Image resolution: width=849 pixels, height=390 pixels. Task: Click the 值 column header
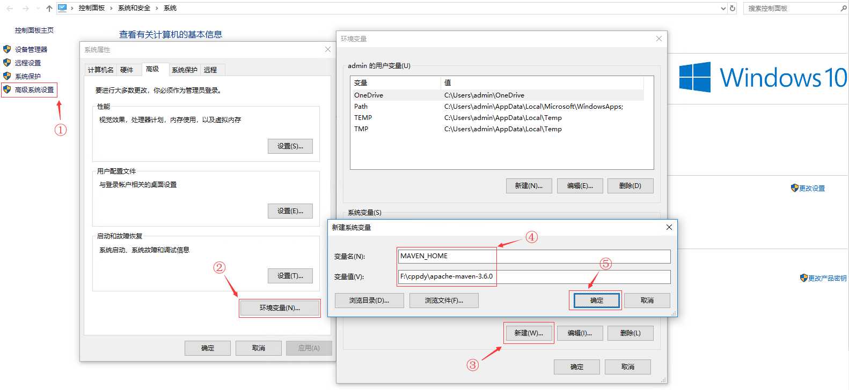point(542,82)
